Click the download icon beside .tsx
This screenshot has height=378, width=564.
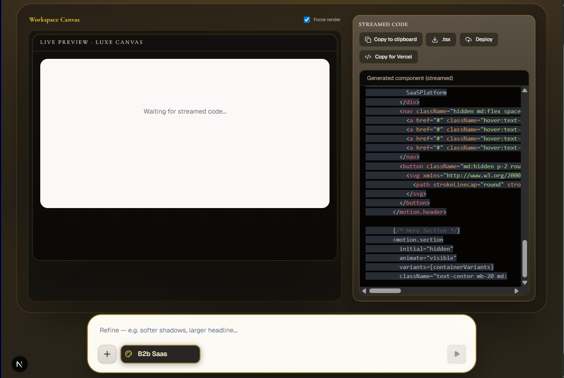point(435,39)
